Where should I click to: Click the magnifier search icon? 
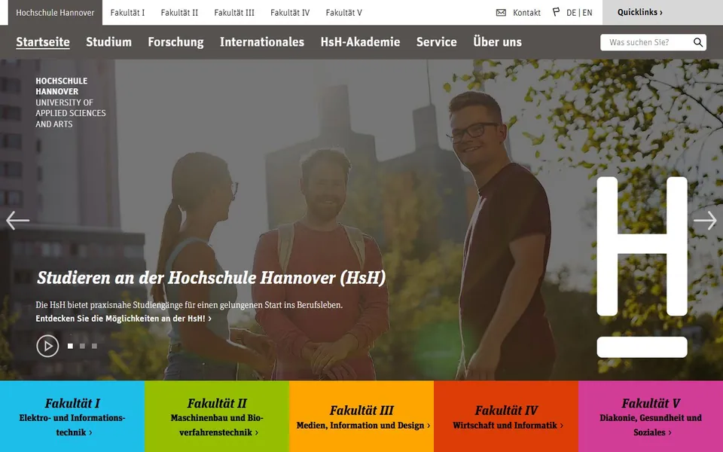[x=698, y=42]
